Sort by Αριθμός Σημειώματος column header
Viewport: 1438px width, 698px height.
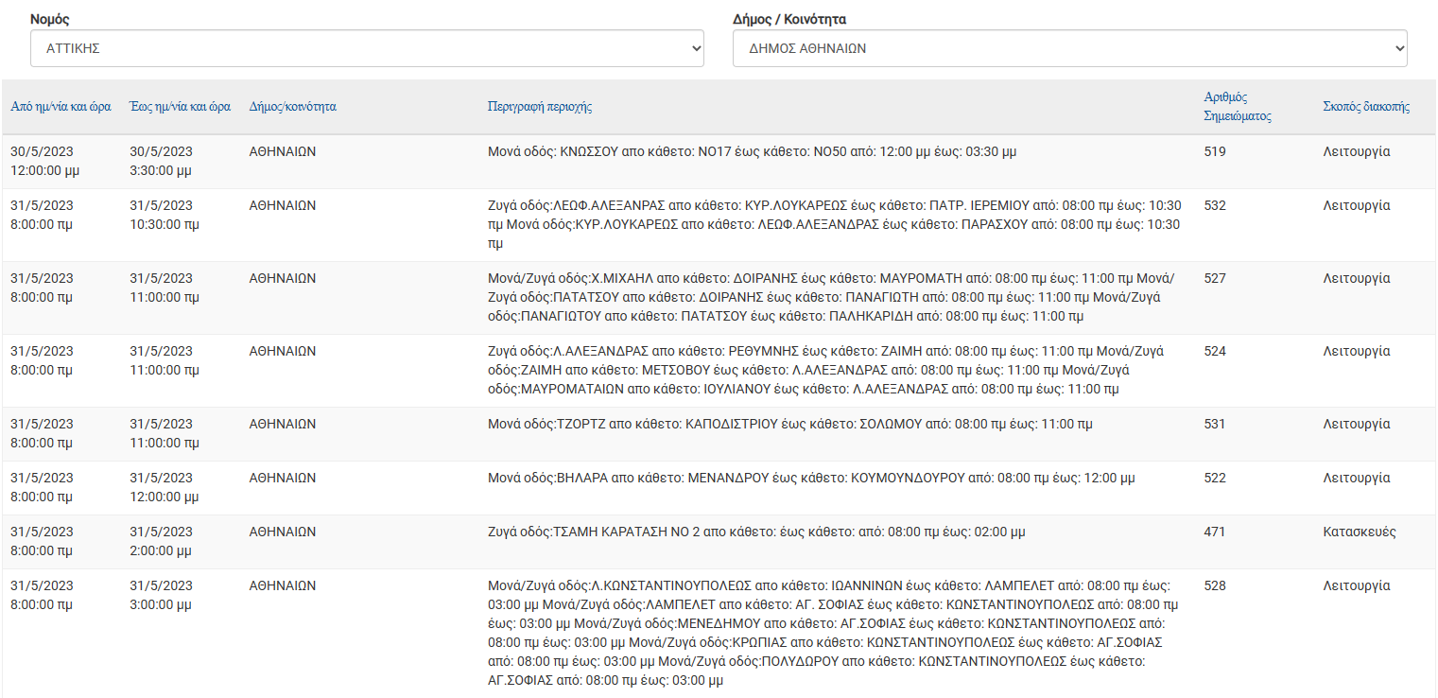1237,107
